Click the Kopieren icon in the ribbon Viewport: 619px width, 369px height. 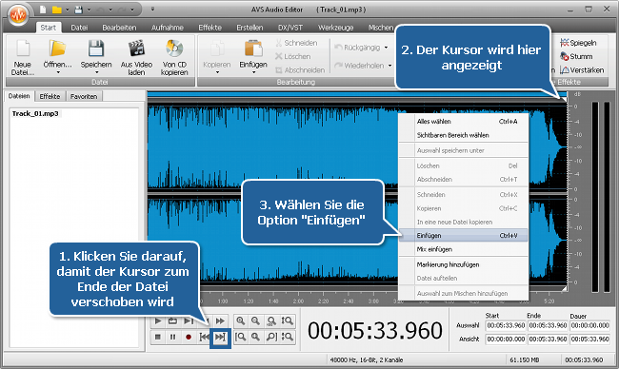[217, 49]
